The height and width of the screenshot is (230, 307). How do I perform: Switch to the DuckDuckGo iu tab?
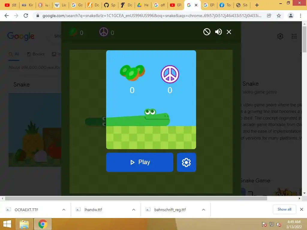pos(44,5)
